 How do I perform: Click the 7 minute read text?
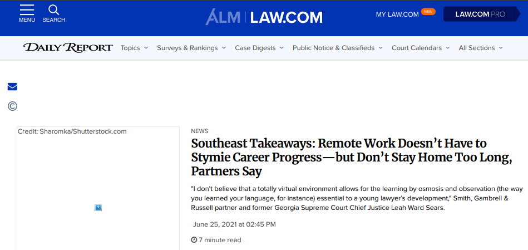coord(220,240)
